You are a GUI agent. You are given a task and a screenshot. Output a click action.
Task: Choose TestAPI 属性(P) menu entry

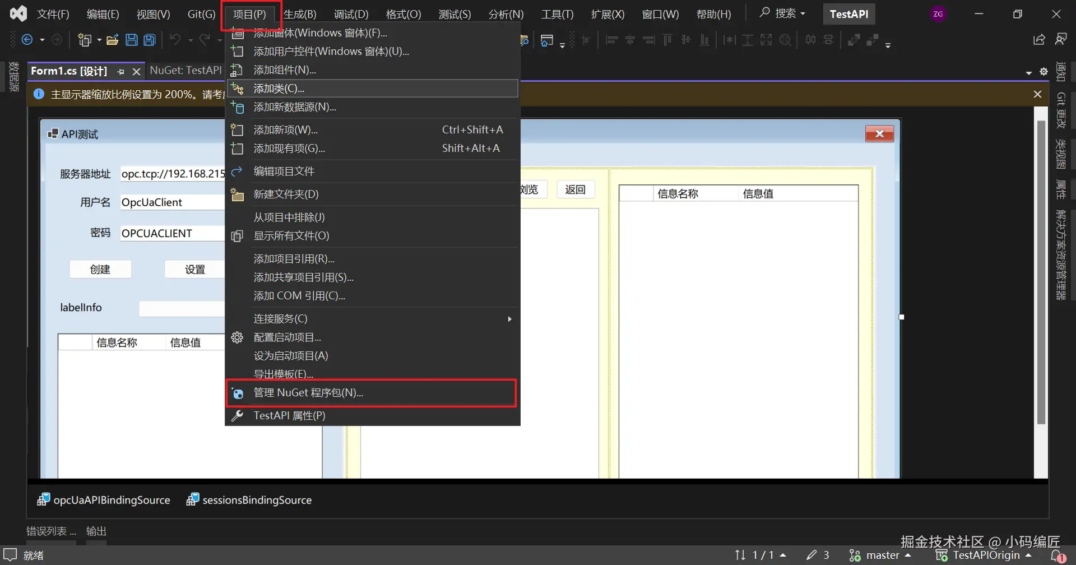coord(372,416)
